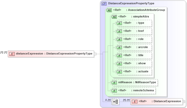Select the ': remoteSchema' attribute label
This screenshot has height=108, width=187.
pyautogui.click(x=143, y=90)
